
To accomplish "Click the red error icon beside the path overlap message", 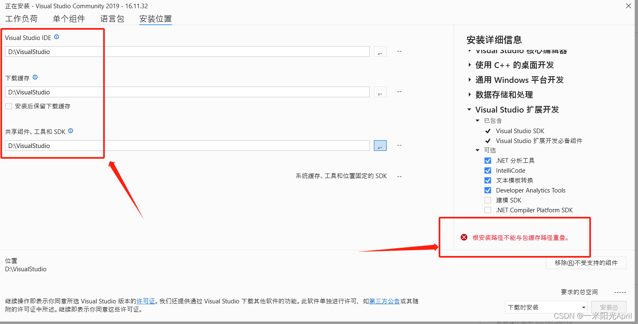I will click(464, 237).
